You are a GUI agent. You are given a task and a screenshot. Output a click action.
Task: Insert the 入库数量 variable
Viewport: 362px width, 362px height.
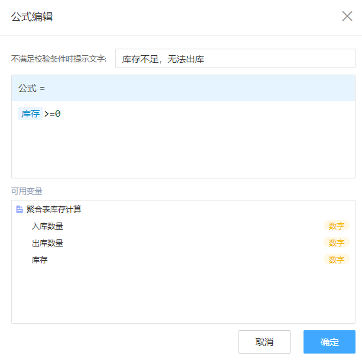tap(47, 226)
